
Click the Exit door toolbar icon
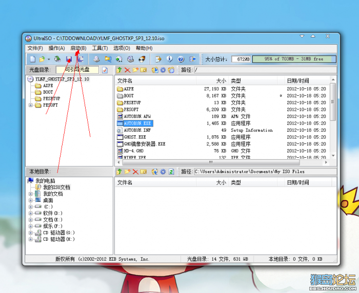(192, 59)
